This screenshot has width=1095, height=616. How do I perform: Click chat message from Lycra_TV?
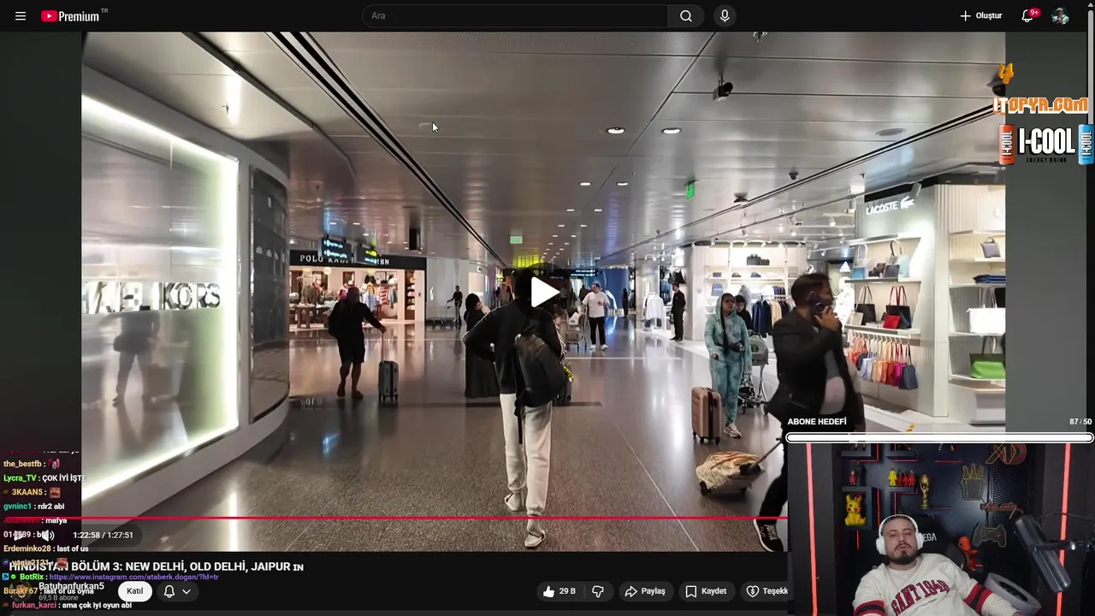(44, 478)
